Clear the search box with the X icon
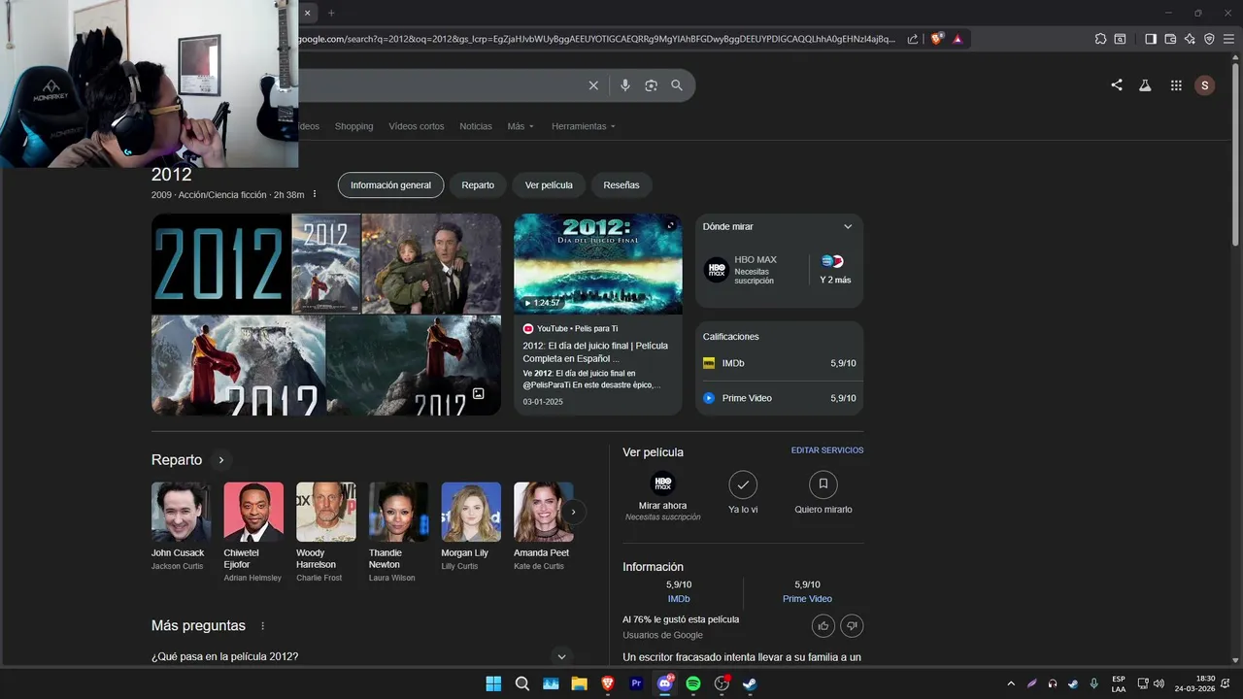1243x699 pixels. point(593,85)
